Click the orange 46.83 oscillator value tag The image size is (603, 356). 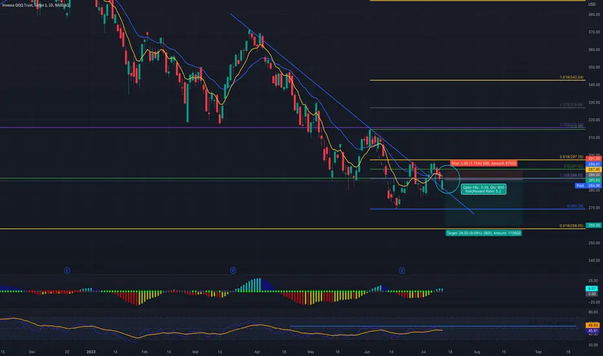click(x=593, y=325)
